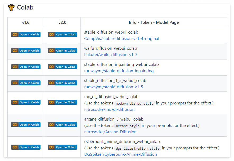The image size is (234, 161).
Task: Open CompVis/stable-diffusion-v-1-4-original link
Action: coord(121,39)
